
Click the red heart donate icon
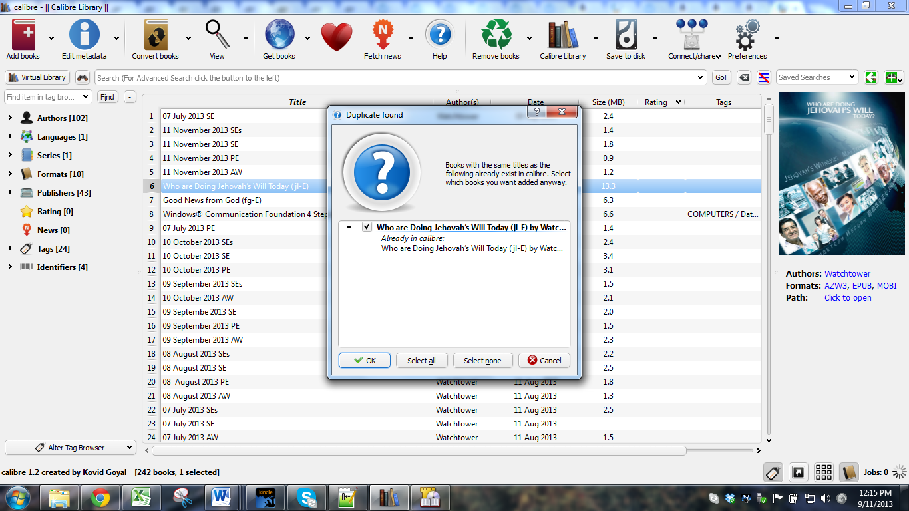tap(337, 37)
